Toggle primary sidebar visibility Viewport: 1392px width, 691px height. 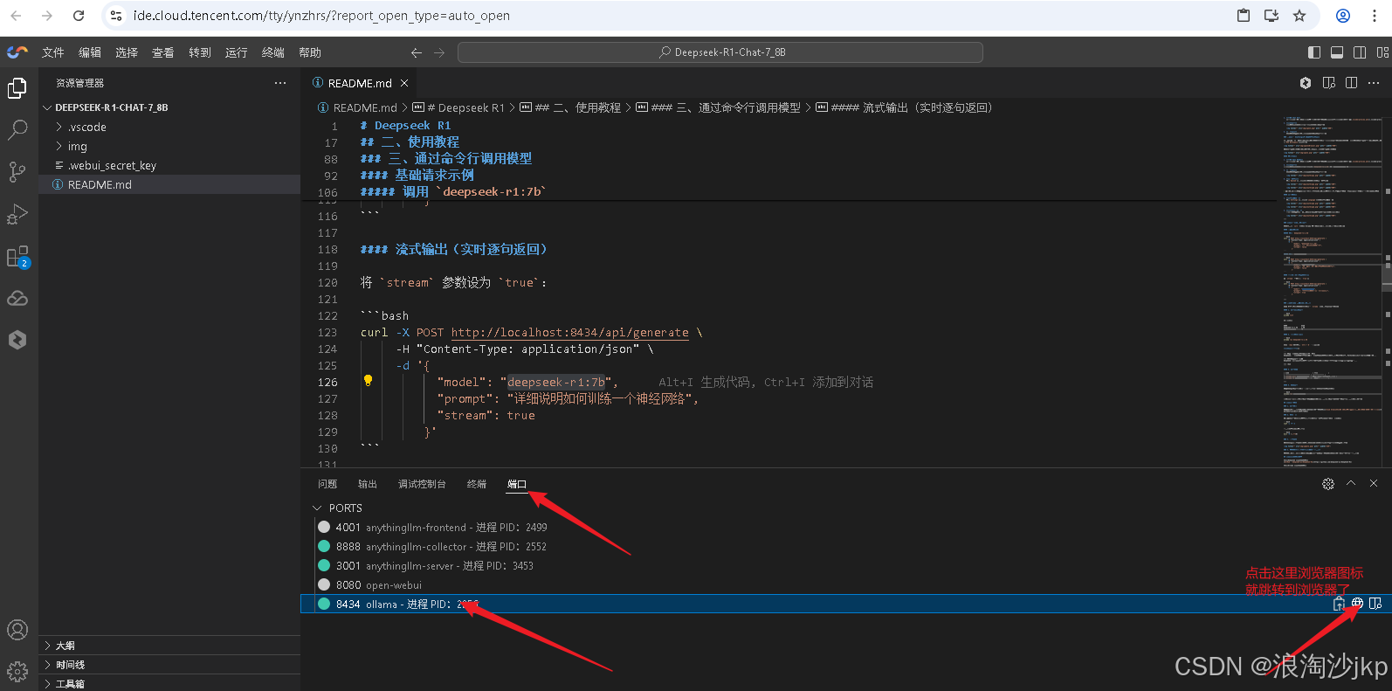tap(1314, 52)
